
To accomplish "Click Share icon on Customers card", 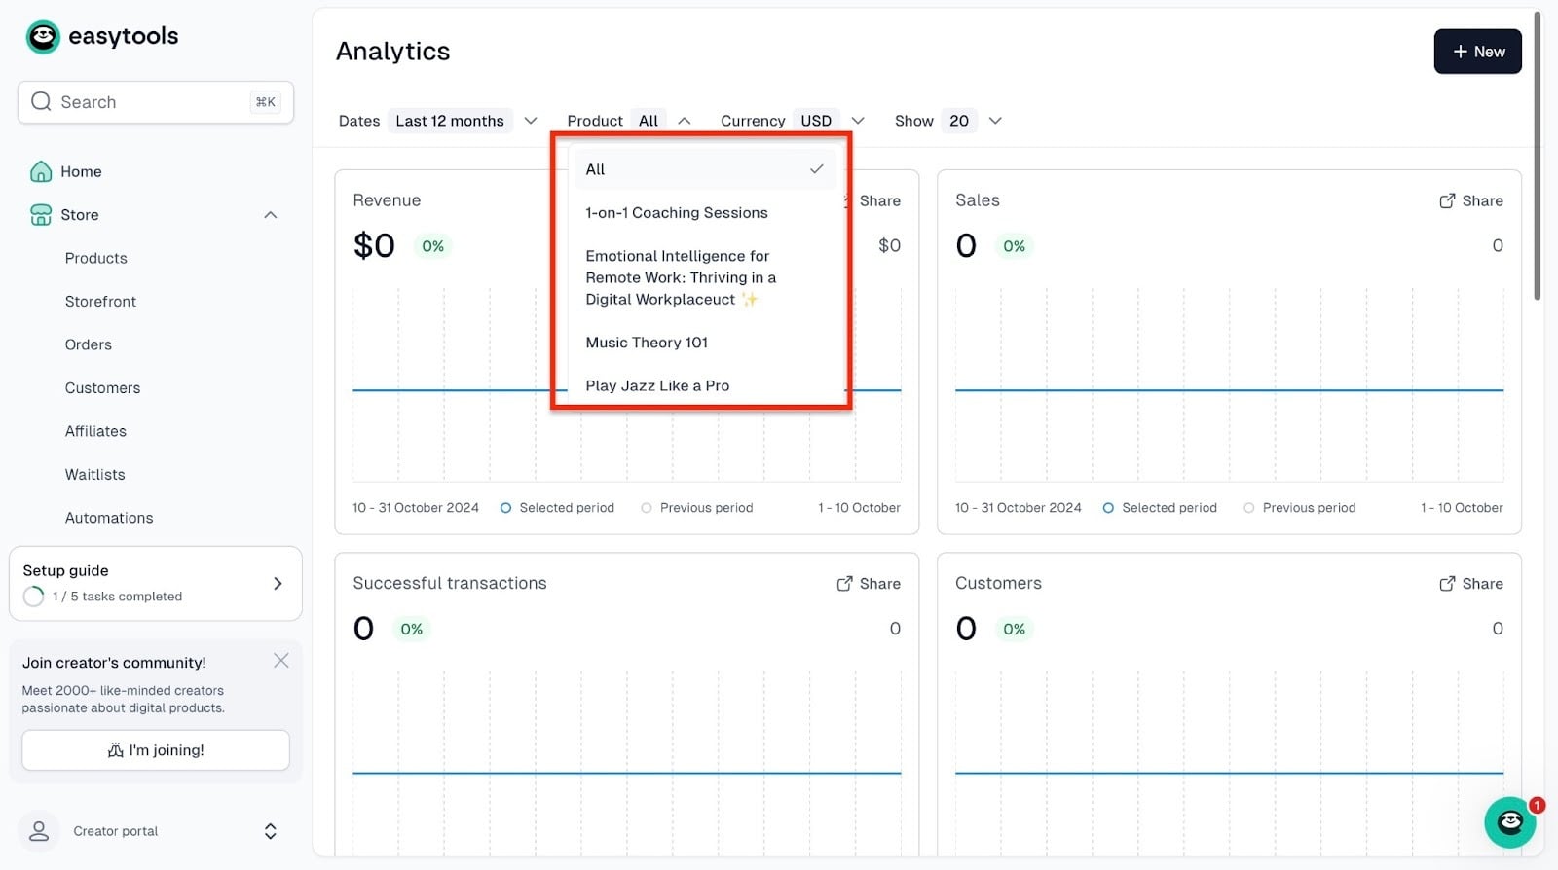I will [x=1447, y=584].
